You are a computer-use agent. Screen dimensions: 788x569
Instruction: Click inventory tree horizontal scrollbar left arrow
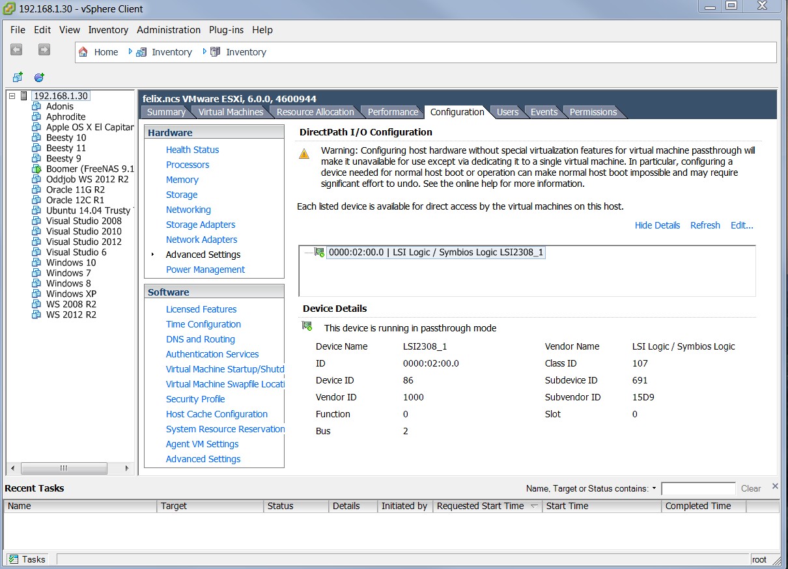tap(12, 468)
